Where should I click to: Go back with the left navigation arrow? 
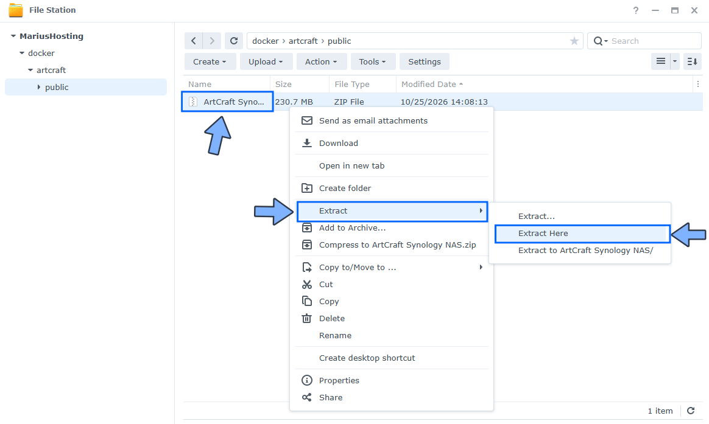194,41
